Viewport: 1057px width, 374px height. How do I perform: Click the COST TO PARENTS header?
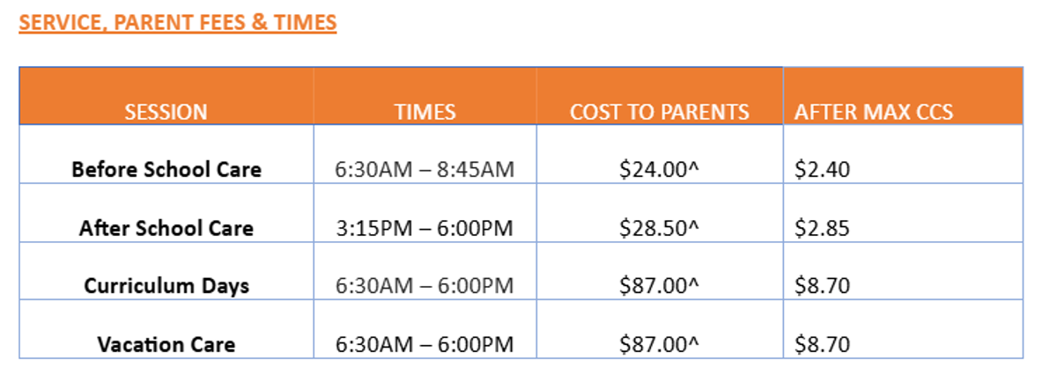659,112
